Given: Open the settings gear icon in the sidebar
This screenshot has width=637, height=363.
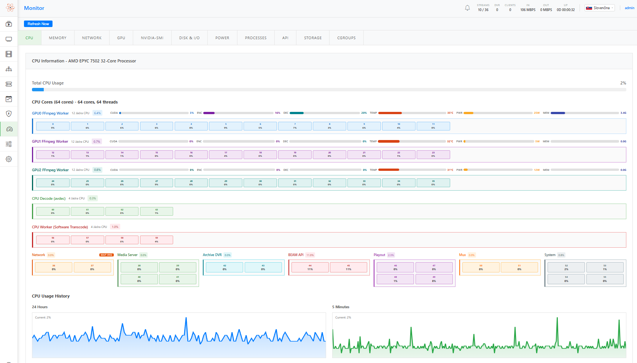Looking at the screenshot, I should click(x=9, y=159).
